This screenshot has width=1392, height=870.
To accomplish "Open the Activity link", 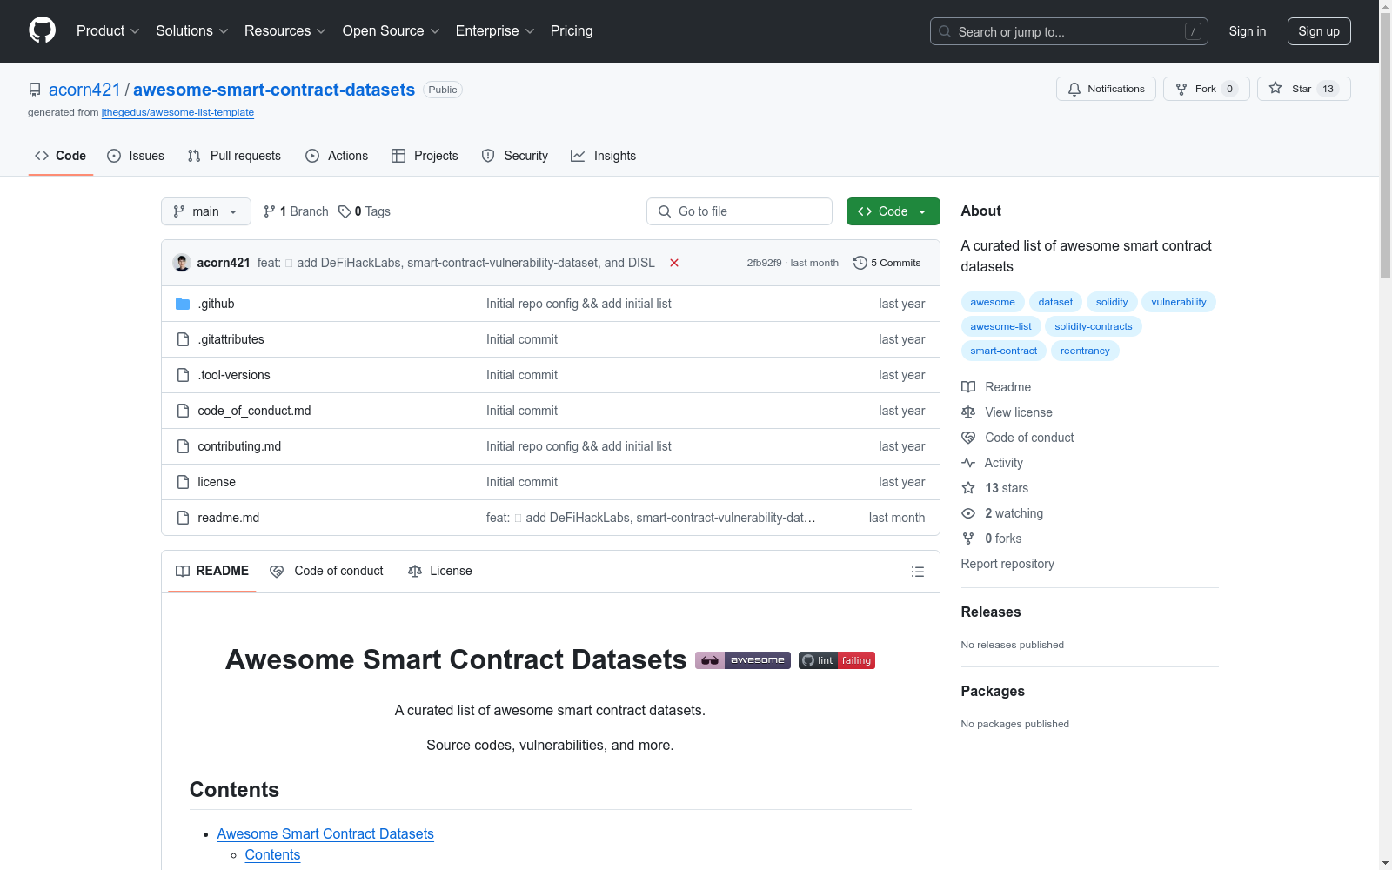I will (x=993, y=463).
